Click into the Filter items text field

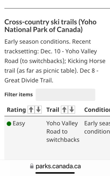point(65,95)
